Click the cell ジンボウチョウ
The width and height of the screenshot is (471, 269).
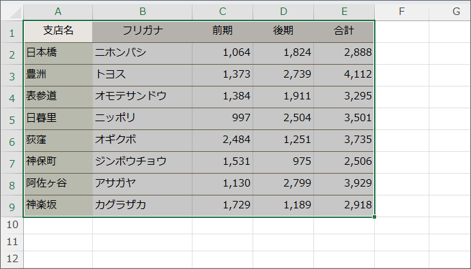point(143,162)
